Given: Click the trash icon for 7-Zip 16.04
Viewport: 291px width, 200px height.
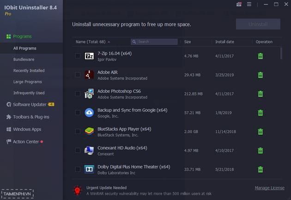Looking at the screenshot, I should (261, 56).
